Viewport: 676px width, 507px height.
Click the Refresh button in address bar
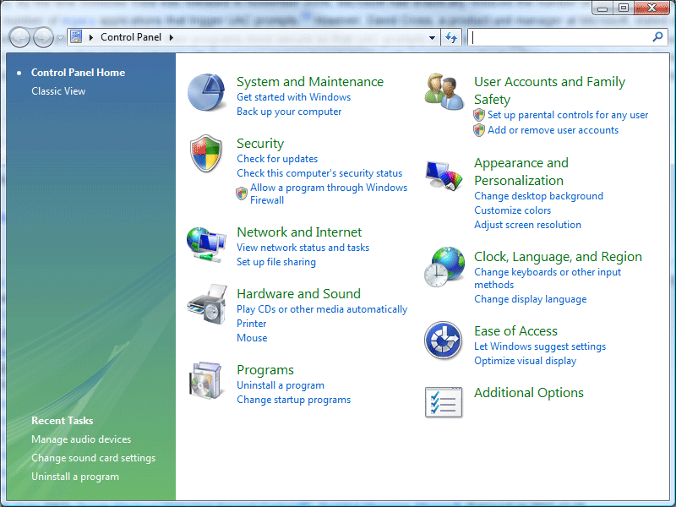point(451,37)
